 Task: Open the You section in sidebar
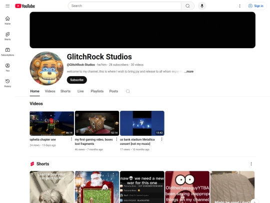pyautogui.click(x=7, y=67)
